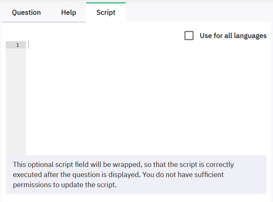This screenshot has width=273, height=202.
Task: Click line number 1 in the gutter
Action: click(x=18, y=45)
